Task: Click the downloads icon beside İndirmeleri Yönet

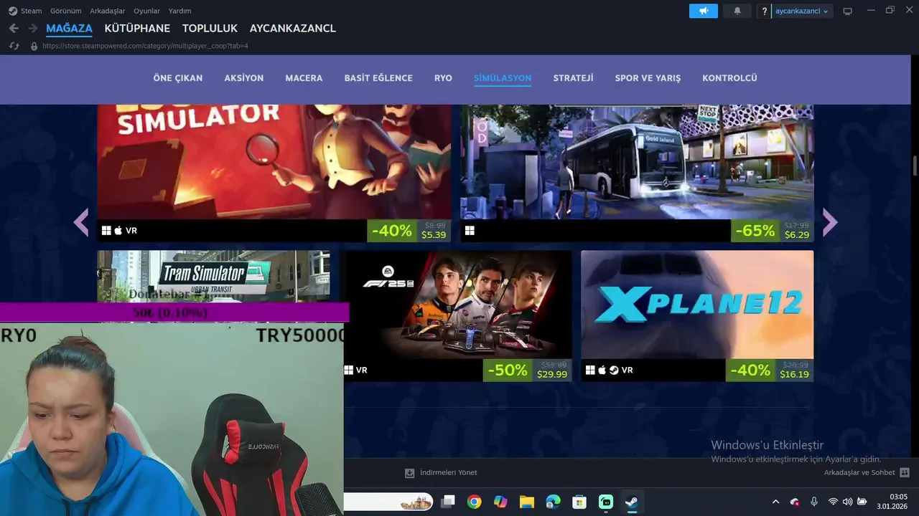Action: click(409, 473)
